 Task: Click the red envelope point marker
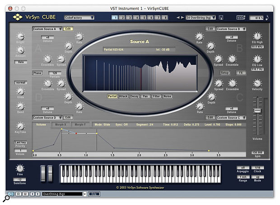pos(76,133)
